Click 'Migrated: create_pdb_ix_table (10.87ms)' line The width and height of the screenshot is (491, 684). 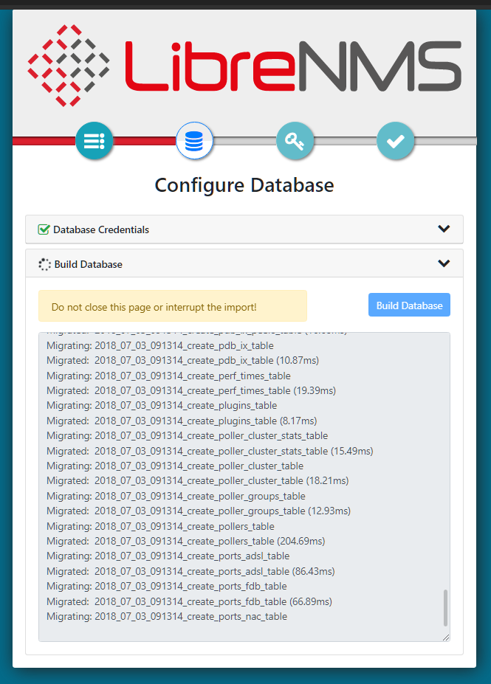[183, 360]
